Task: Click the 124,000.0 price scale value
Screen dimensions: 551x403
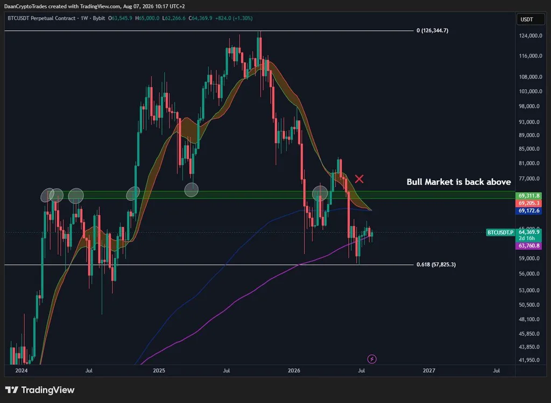Action: point(530,36)
